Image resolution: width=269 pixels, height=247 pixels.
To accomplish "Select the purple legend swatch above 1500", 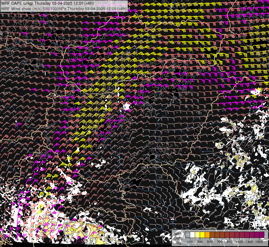I will 262,235.
